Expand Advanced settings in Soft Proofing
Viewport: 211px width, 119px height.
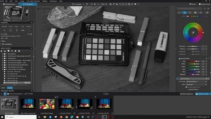pos(193,89)
